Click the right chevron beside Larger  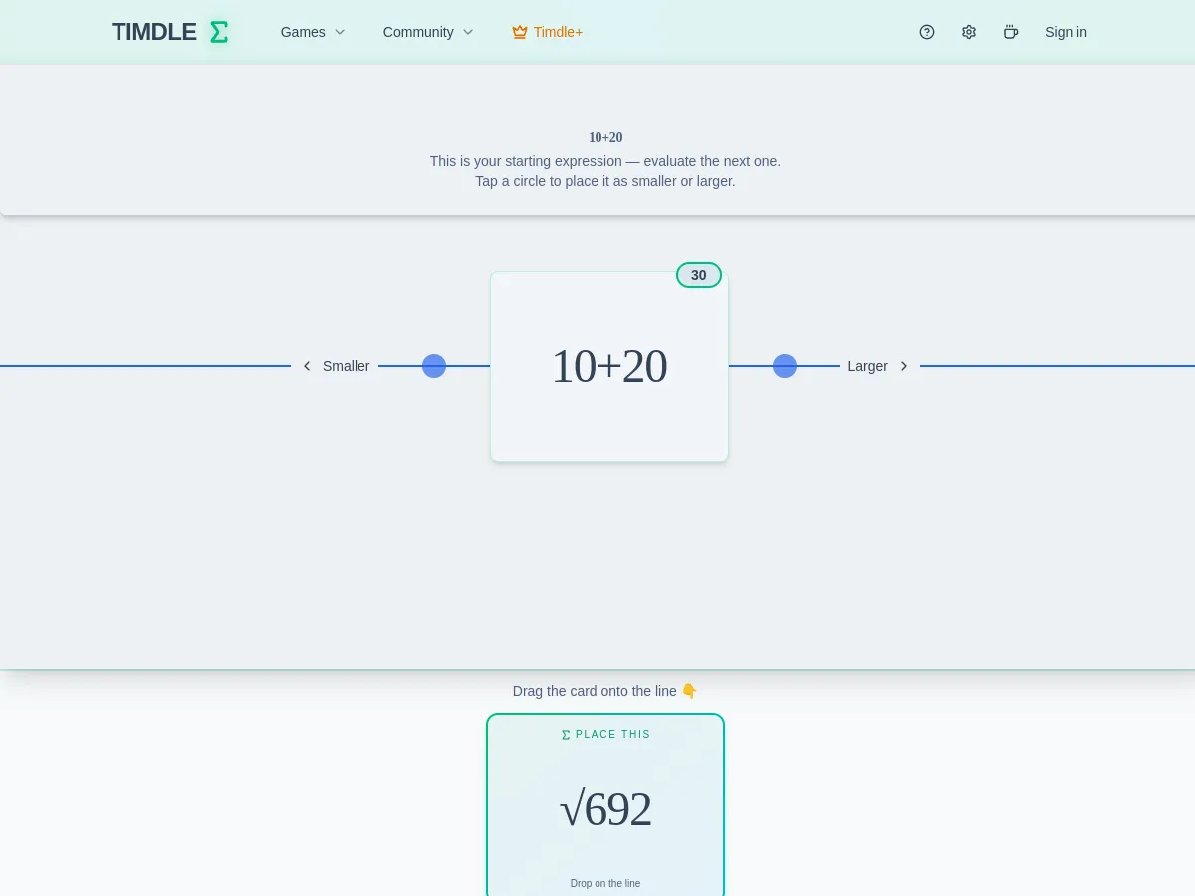click(x=904, y=366)
